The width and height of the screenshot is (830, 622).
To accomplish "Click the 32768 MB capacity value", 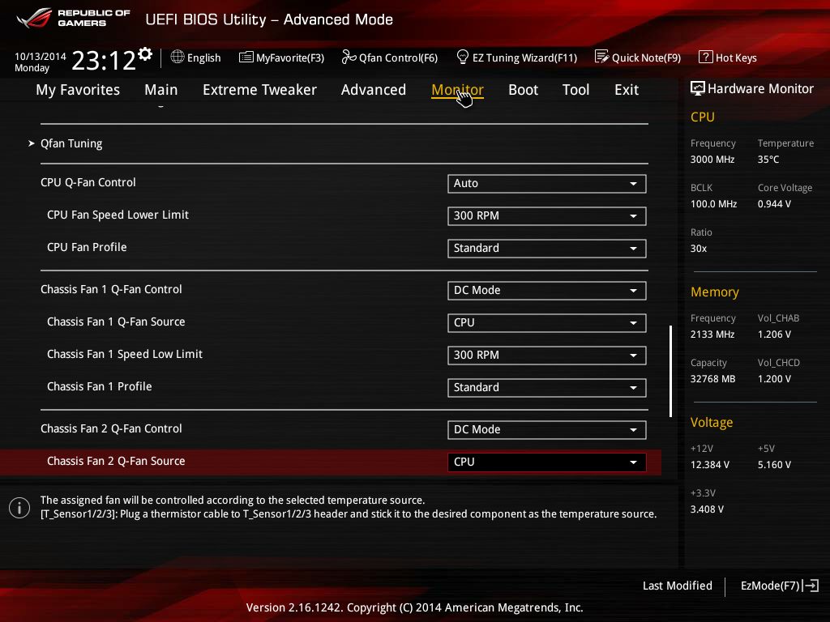I will tap(712, 379).
